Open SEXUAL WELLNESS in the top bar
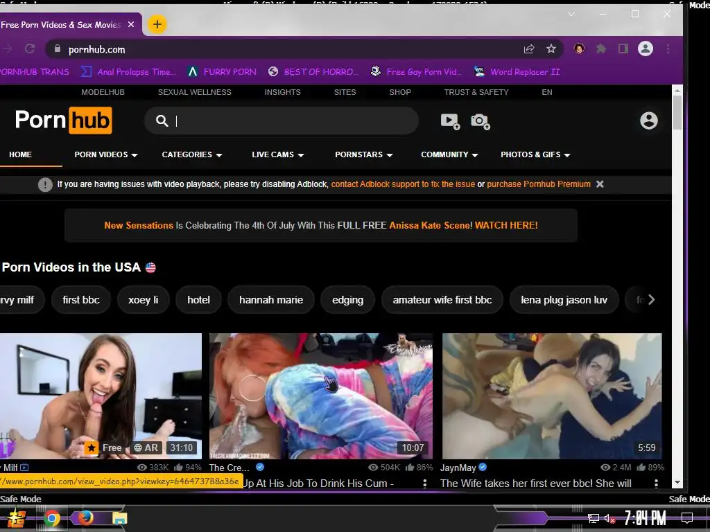This screenshot has width=710, height=532. coord(194,92)
